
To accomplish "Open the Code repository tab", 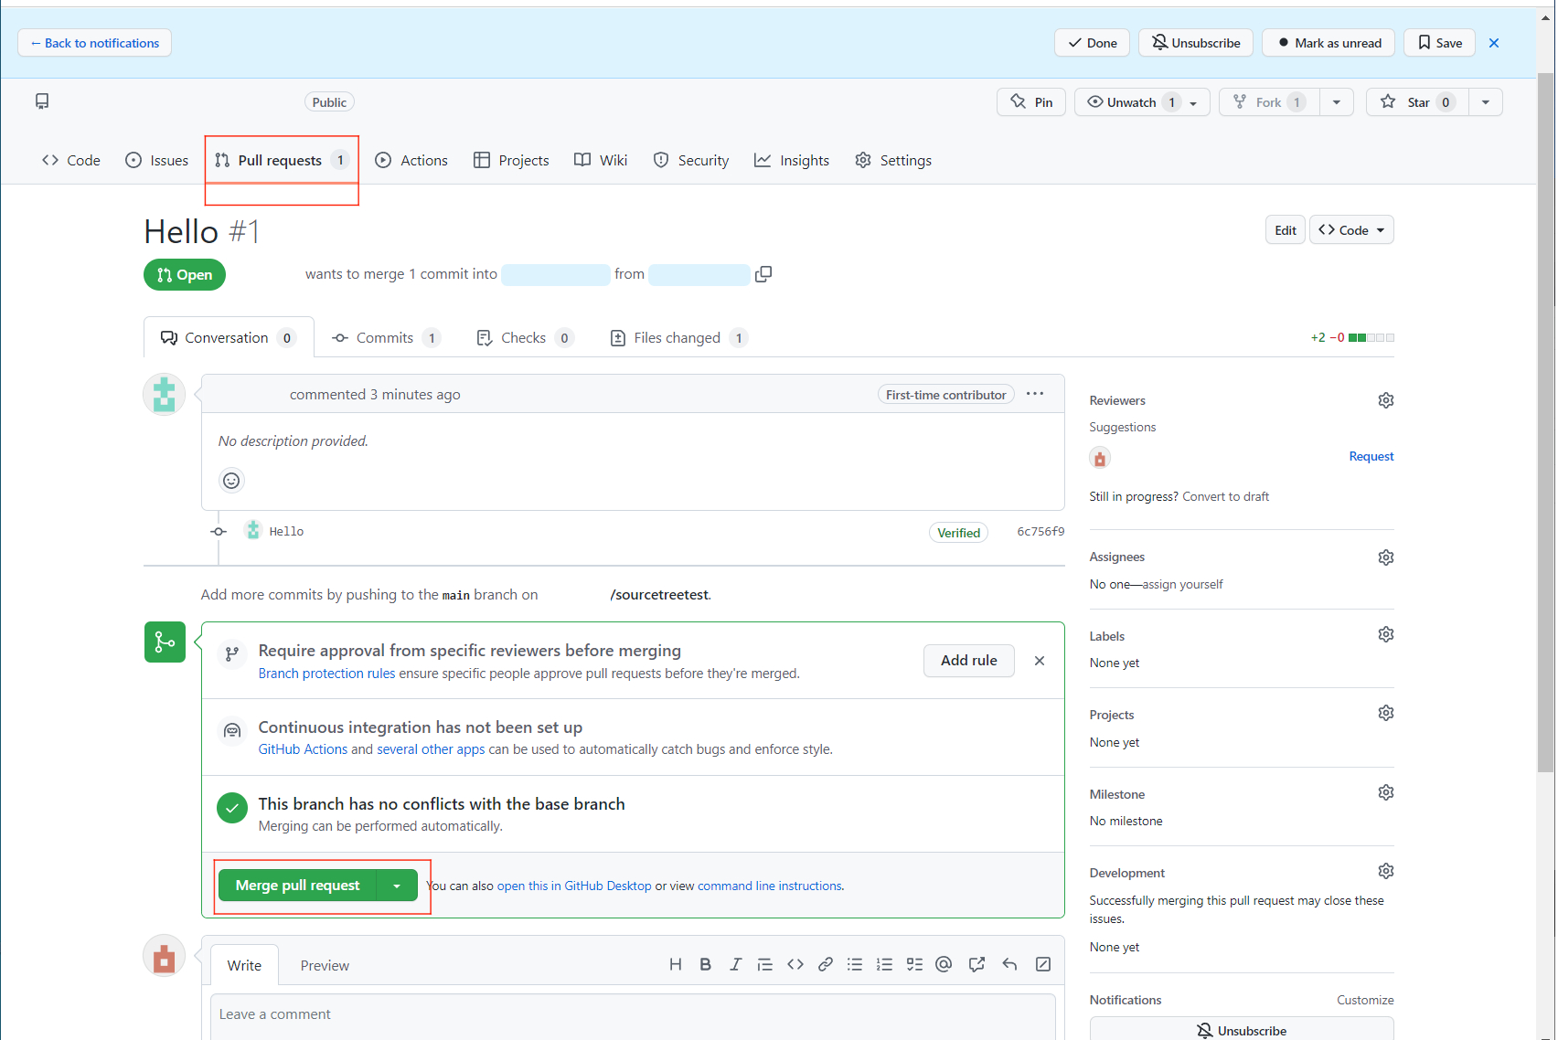I will tap(71, 161).
